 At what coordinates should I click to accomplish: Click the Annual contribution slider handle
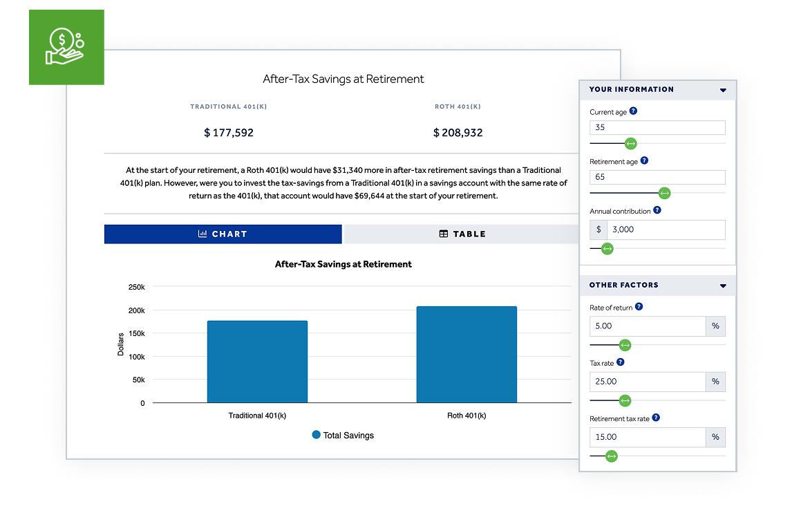(607, 249)
